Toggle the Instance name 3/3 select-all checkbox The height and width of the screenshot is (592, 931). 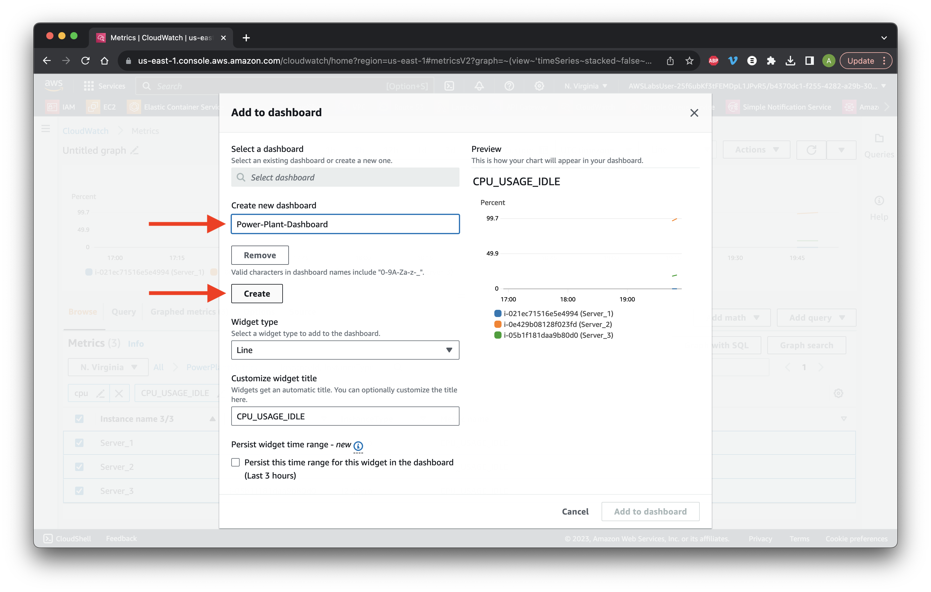coord(79,419)
